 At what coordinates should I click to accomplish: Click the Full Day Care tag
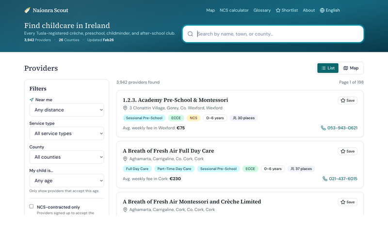click(137, 169)
